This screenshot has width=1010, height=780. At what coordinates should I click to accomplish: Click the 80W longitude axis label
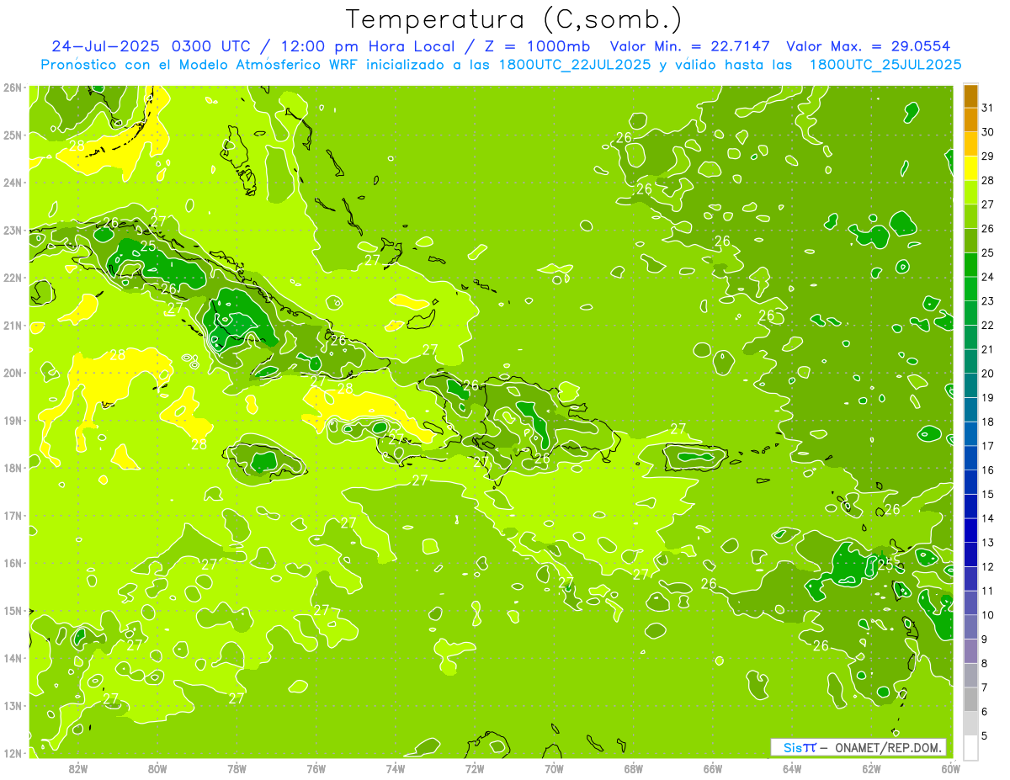tap(157, 768)
